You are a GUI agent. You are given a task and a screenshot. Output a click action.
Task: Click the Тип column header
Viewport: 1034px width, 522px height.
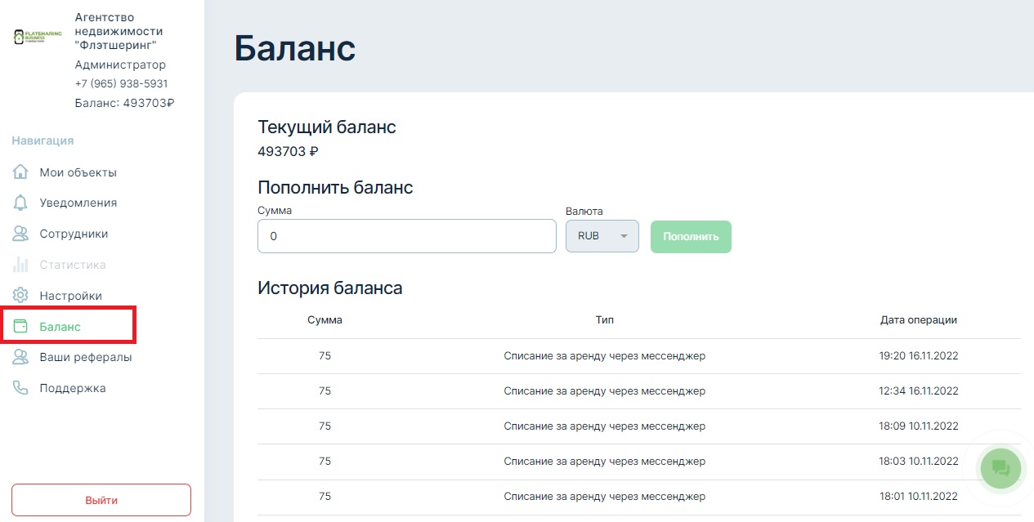(x=604, y=320)
